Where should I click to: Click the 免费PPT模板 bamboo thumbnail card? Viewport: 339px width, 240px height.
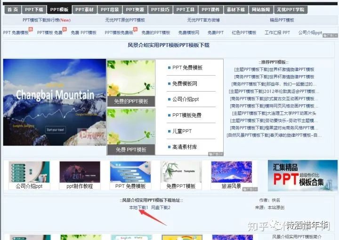(181, 176)
